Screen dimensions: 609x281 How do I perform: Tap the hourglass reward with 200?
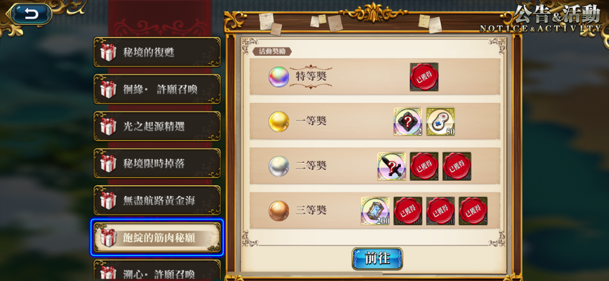[x=375, y=211]
